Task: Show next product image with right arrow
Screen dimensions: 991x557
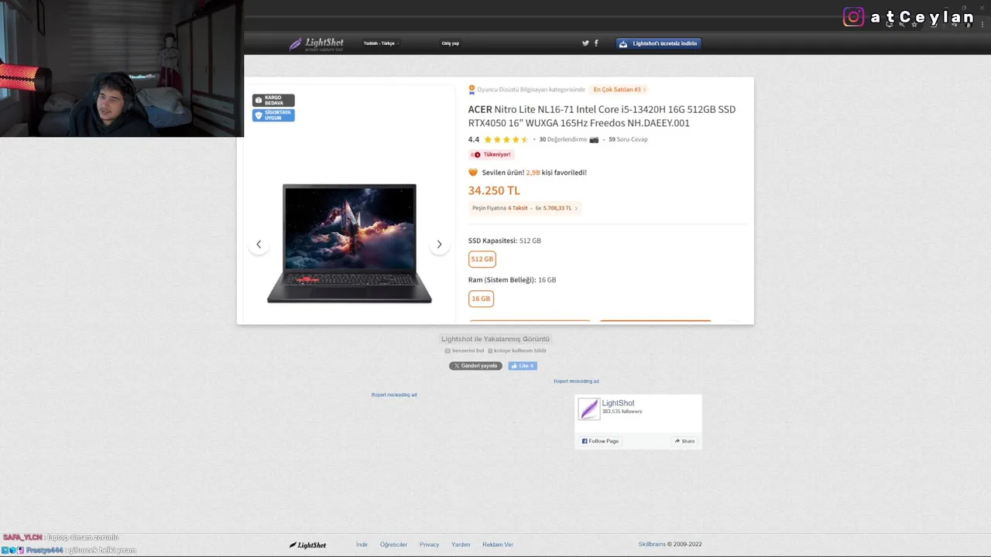Action: coord(439,244)
